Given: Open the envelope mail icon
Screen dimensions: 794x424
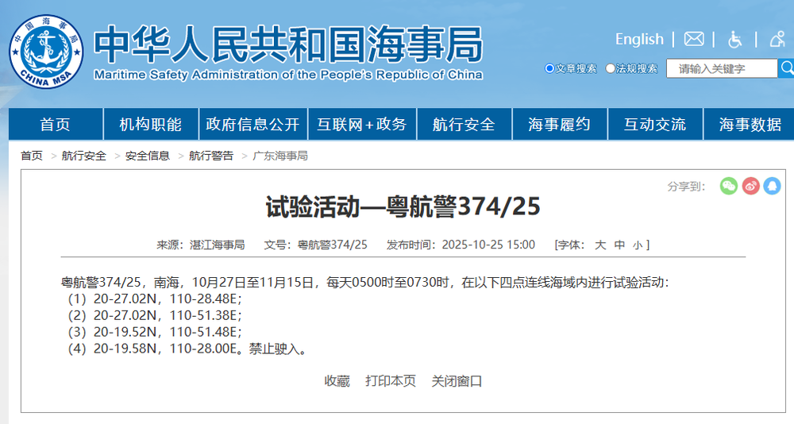Looking at the screenshot, I should click(x=694, y=39).
